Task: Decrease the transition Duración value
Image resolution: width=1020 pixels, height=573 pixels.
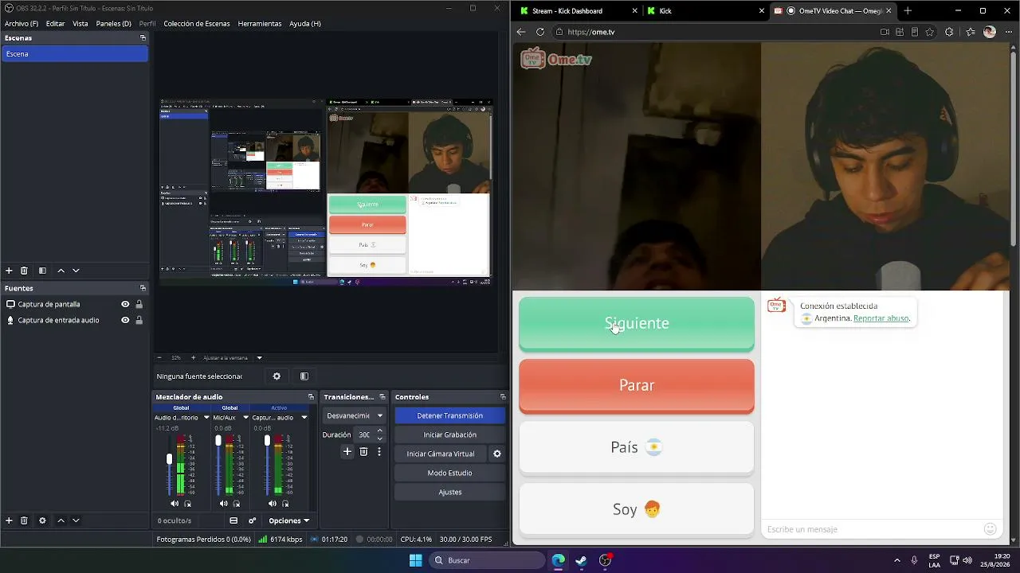Action: [x=379, y=439]
